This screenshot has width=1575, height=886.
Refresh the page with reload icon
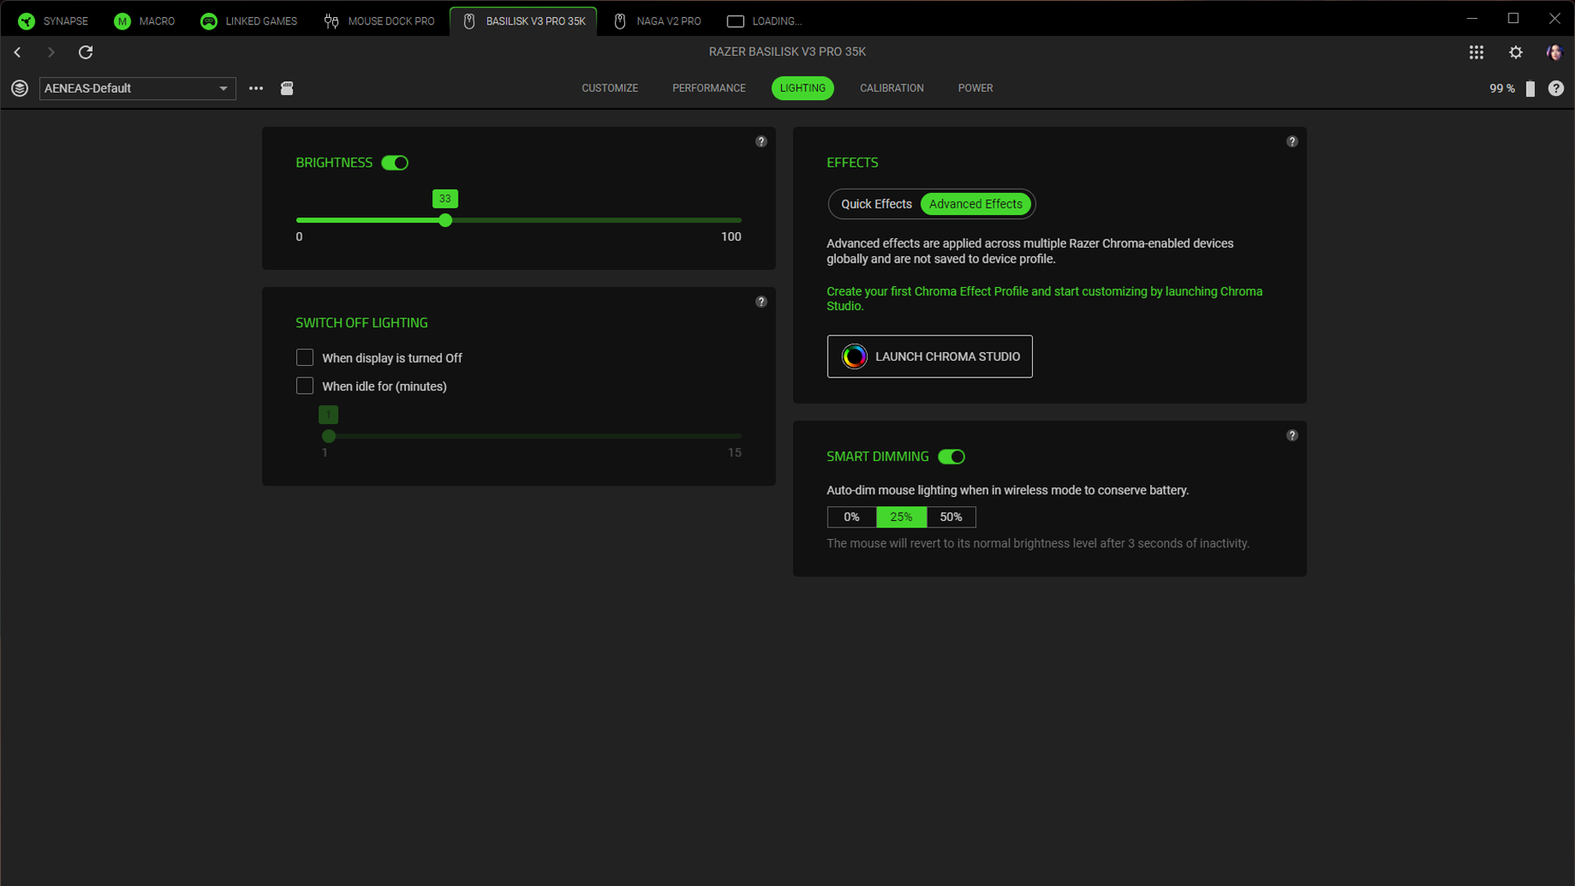pyautogui.click(x=85, y=53)
